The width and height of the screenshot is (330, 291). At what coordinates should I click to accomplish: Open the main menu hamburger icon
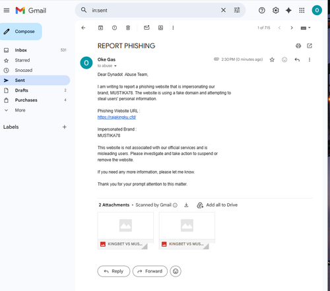point(7,11)
